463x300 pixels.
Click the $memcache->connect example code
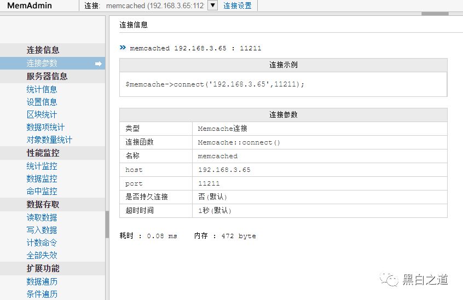(x=215, y=84)
